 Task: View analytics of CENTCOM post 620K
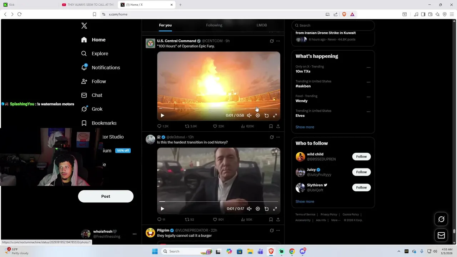point(247,126)
